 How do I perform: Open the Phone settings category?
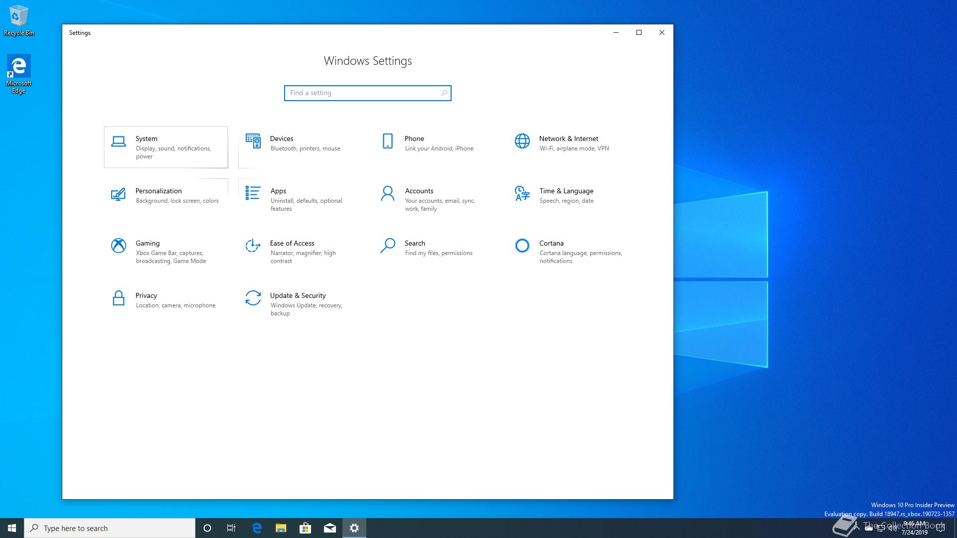(435, 147)
